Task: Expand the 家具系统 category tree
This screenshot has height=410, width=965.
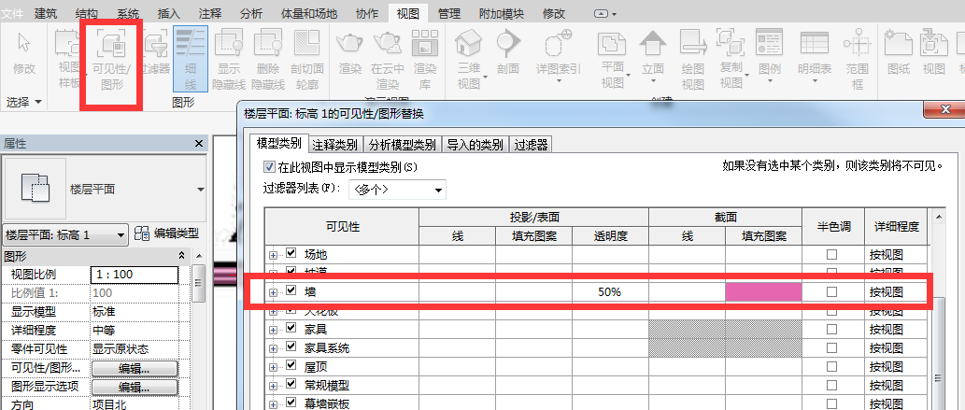Action: point(274,348)
